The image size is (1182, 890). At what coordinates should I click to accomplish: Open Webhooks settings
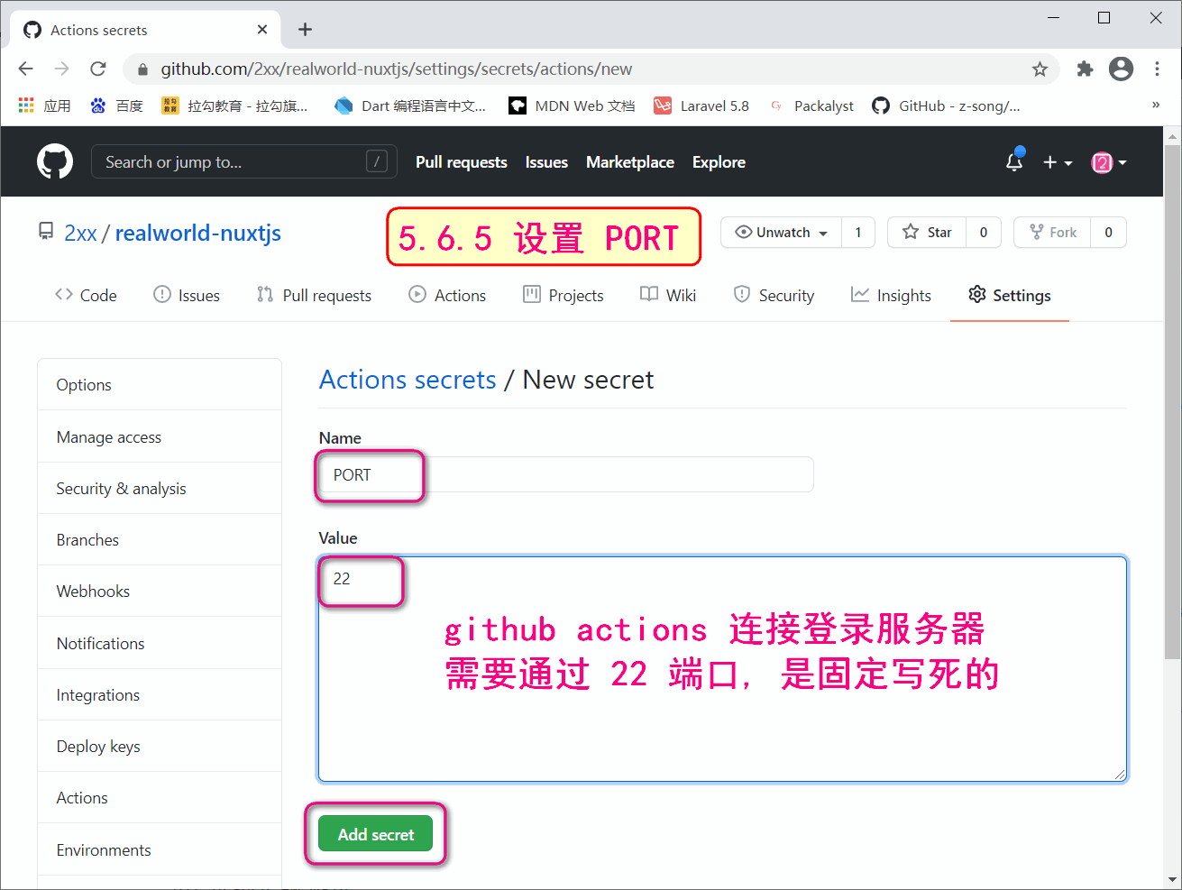(160, 592)
